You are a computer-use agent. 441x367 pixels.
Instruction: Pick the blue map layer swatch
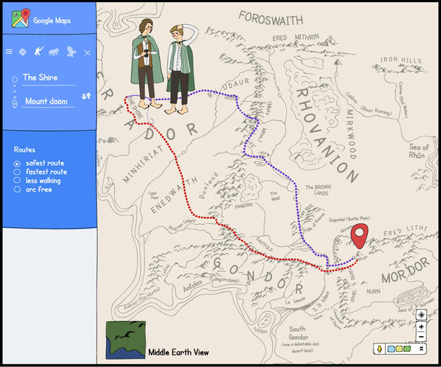[x=391, y=349]
